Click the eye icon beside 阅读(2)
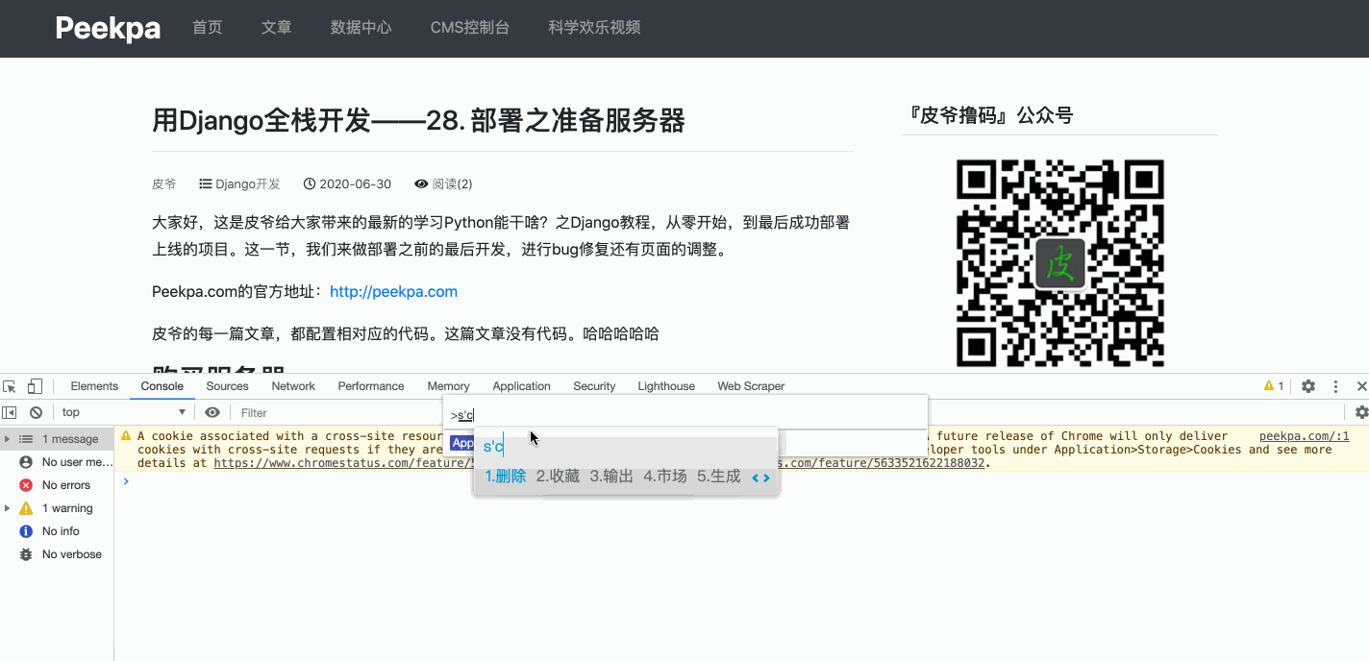Viewport: 1369px width, 661px height. coord(421,184)
